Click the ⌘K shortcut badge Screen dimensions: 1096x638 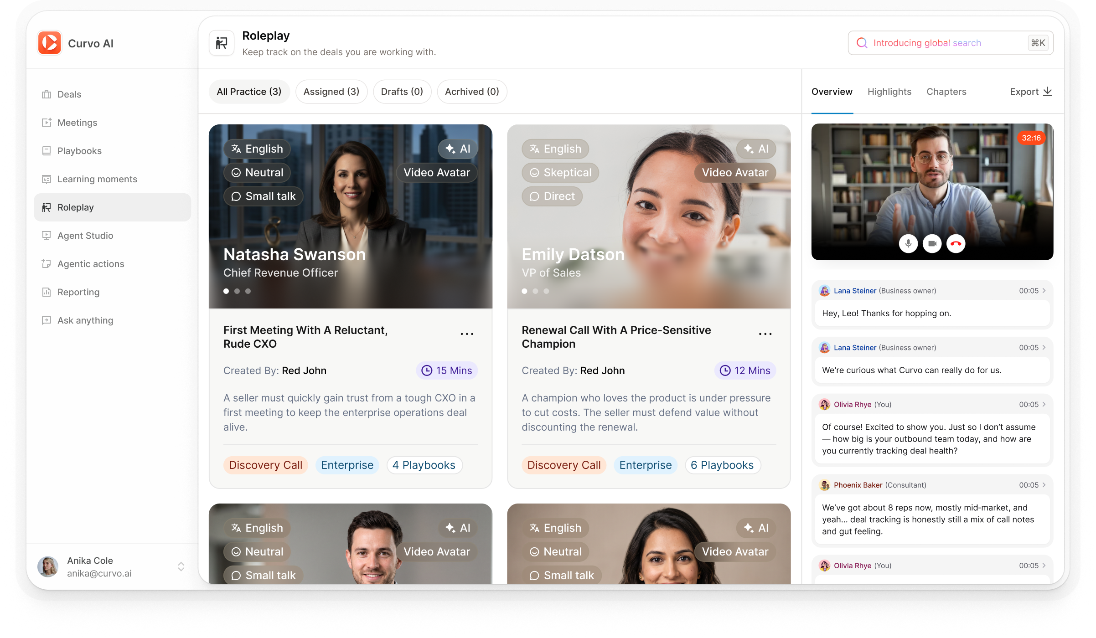click(x=1038, y=43)
